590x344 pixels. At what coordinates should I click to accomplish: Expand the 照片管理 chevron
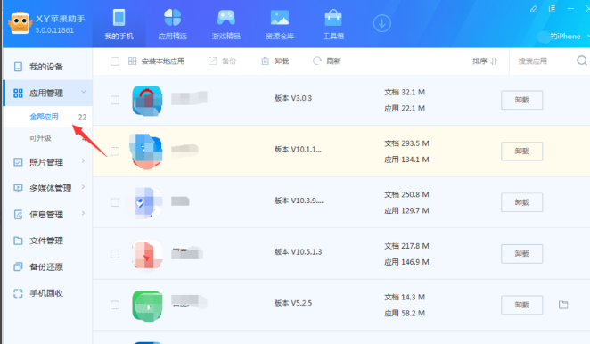pyautogui.click(x=83, y=161)
